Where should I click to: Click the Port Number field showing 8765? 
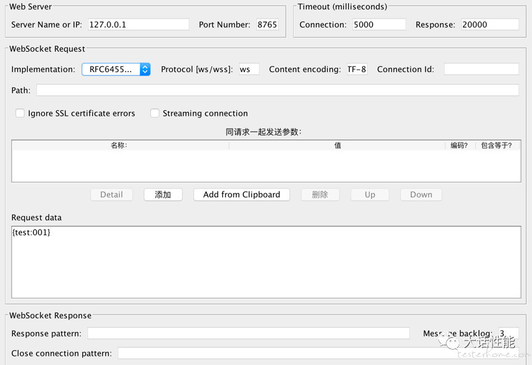(x=267, y=25)
